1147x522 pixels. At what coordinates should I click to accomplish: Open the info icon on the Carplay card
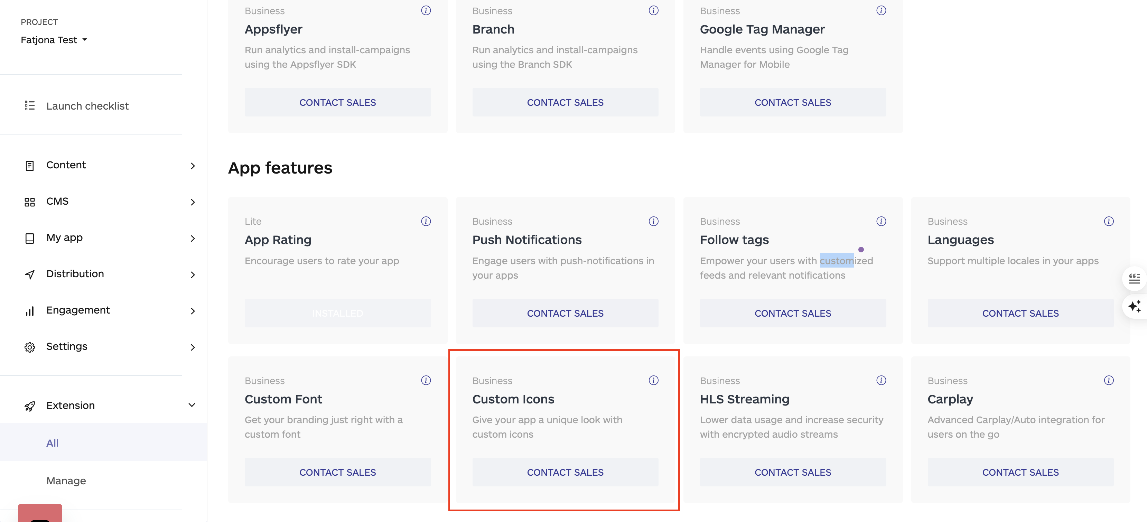[x=1109, y=380]
